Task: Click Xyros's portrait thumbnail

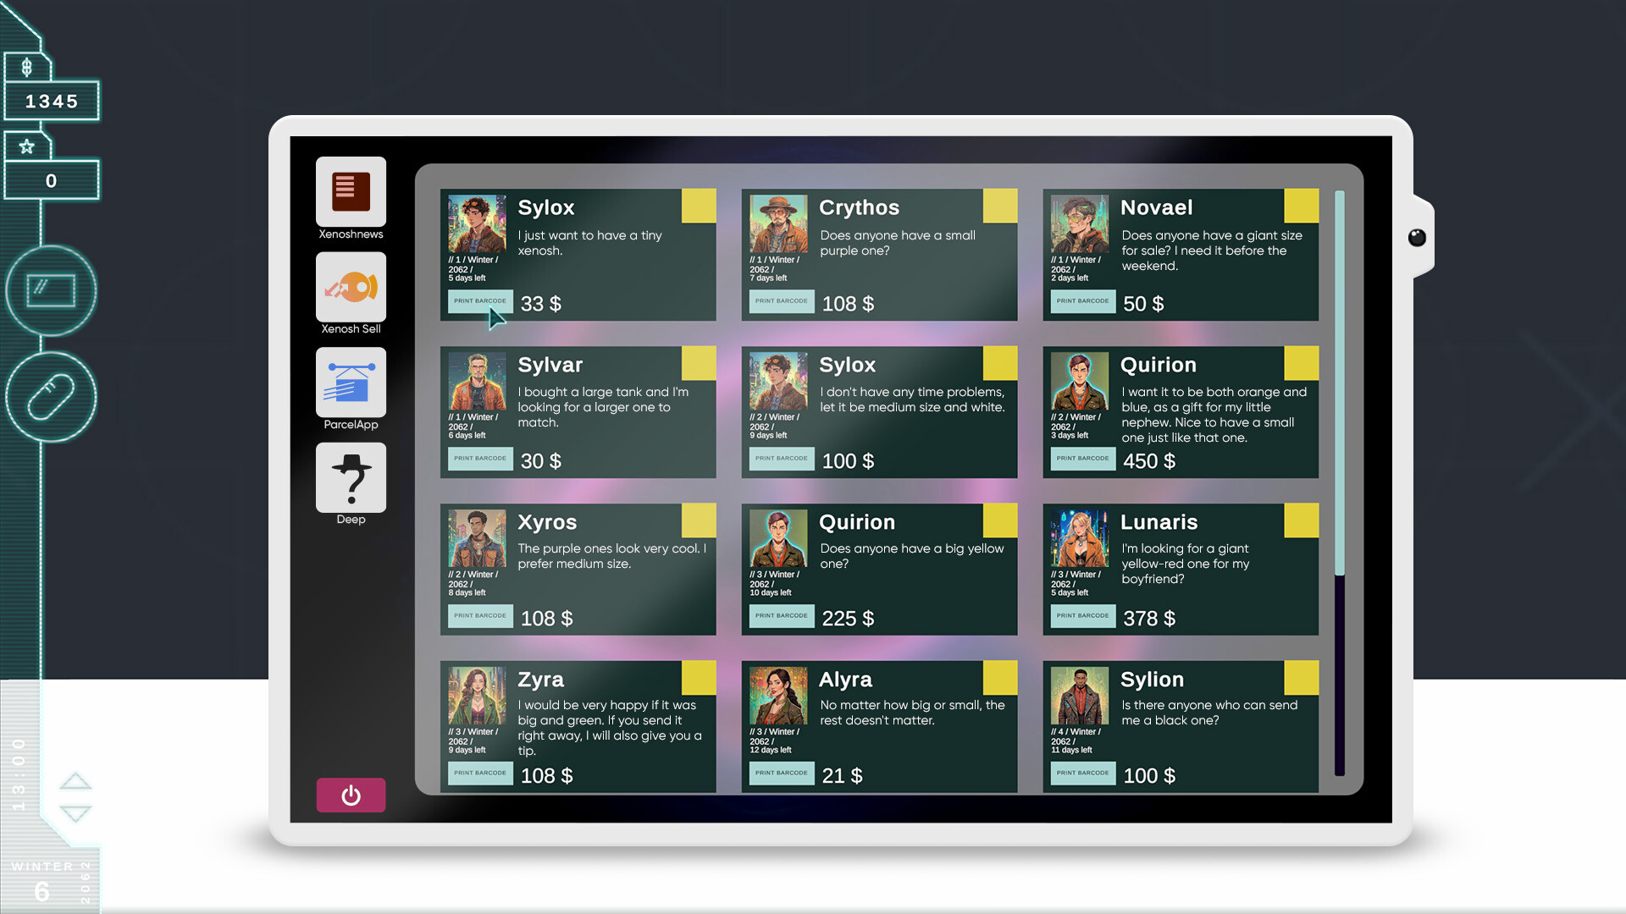Action: 476,537
